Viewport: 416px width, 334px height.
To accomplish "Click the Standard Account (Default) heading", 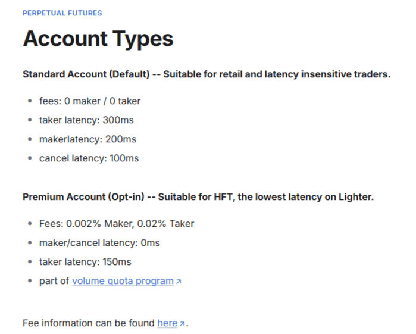I will coord(86,74).
